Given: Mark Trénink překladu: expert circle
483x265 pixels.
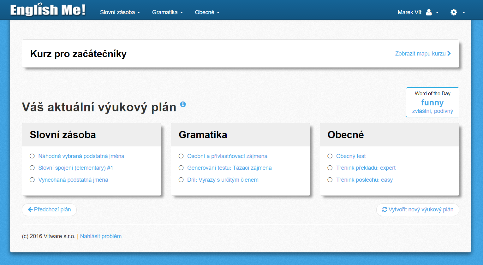Looking at the screenshot, I should pos(330,168).
